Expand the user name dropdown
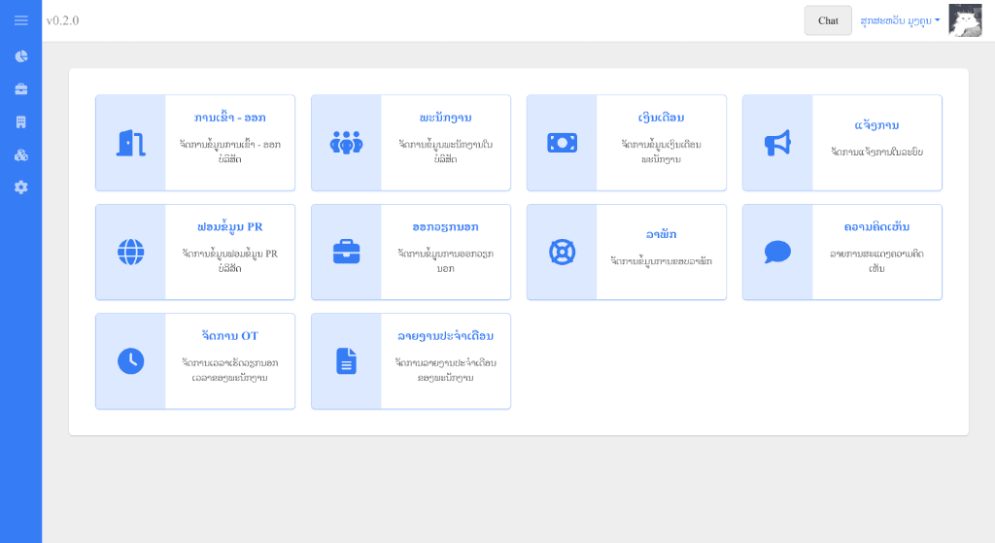 (x=900, y=21)
